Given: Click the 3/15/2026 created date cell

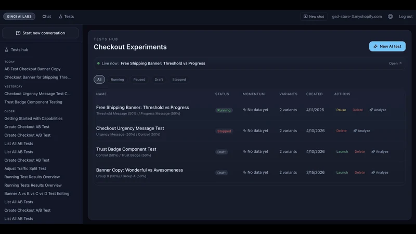Looking at the screenshot, I should click(315, 173).
